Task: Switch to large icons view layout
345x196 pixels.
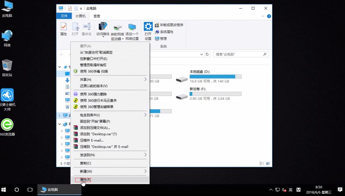Action: 268,164
